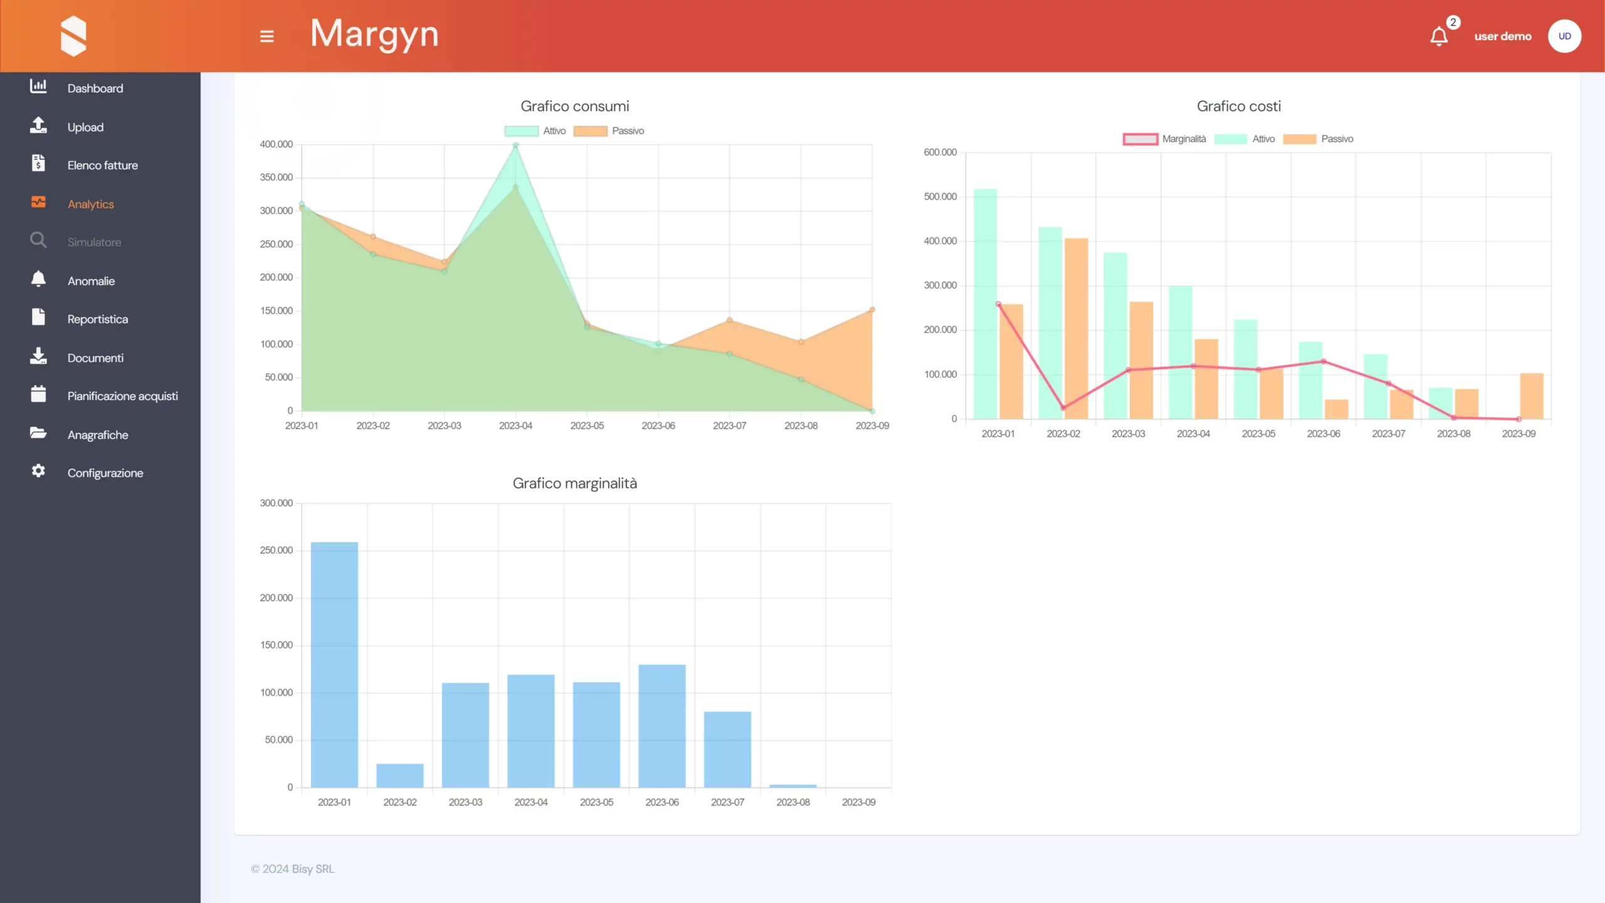Open Elenco fatture invoice icon

point(38,164)
